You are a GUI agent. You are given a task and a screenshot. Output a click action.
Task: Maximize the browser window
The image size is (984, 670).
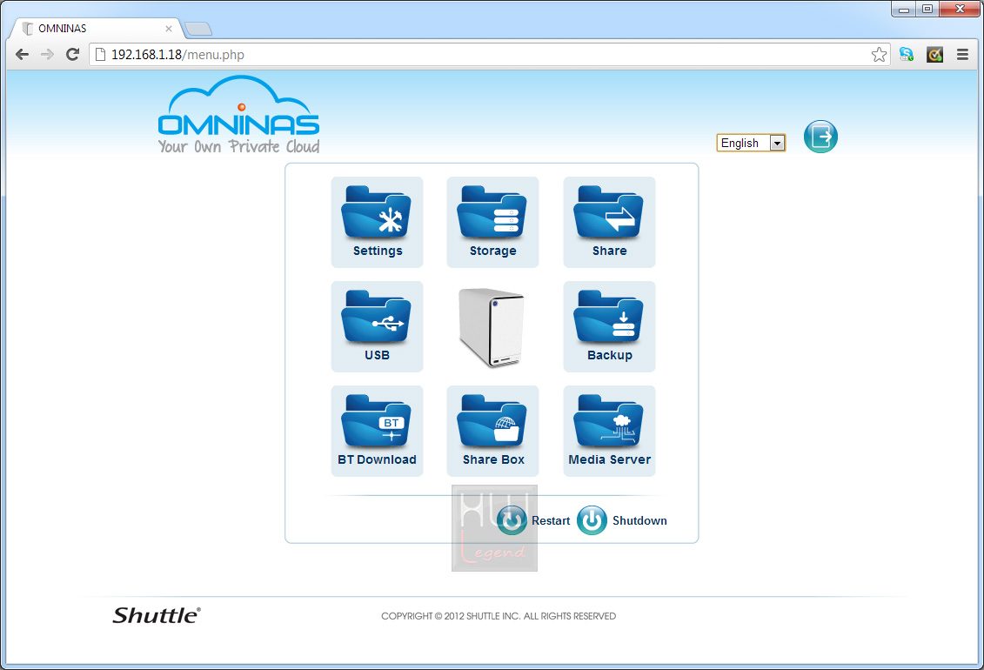coord(927,9)
